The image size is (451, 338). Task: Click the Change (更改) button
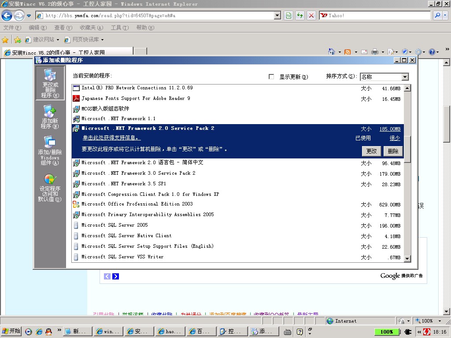372,151
